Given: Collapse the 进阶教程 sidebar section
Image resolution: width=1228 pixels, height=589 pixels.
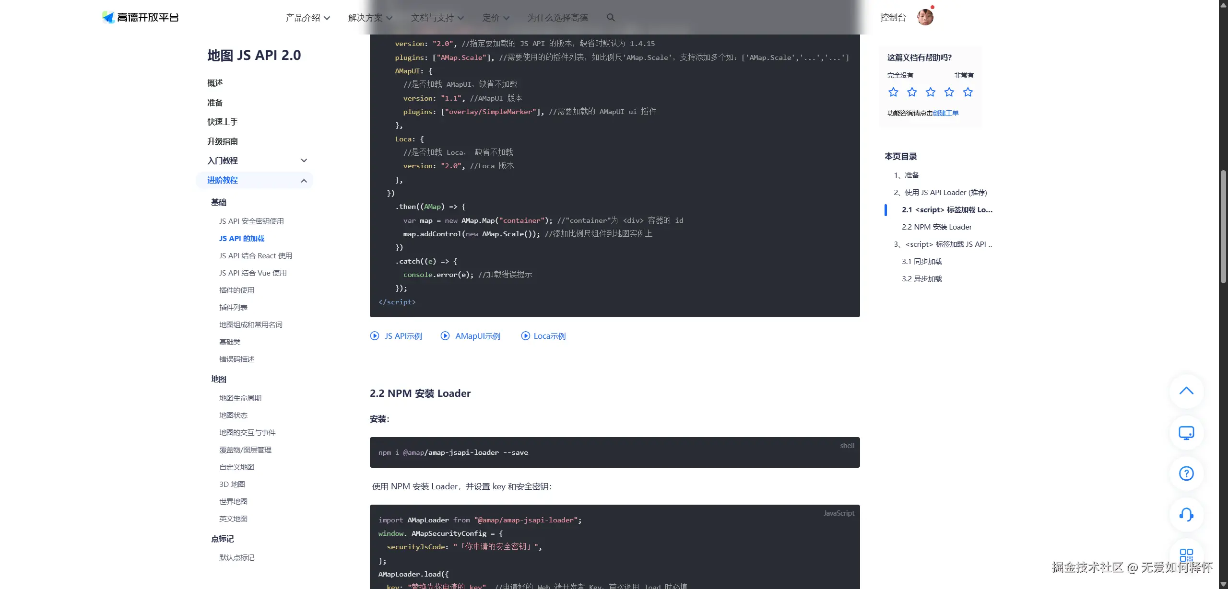Looking at the screenshot, I should (304, 181).
